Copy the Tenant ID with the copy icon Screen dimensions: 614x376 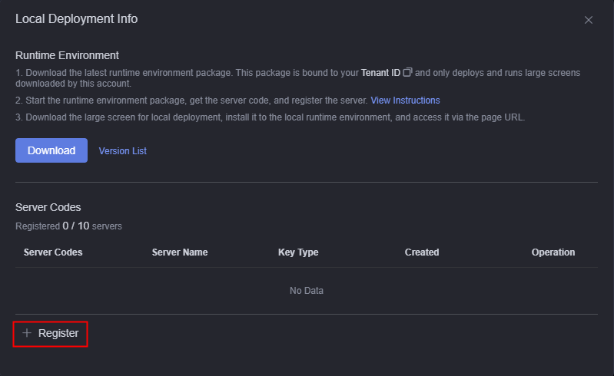pos(407,72)
